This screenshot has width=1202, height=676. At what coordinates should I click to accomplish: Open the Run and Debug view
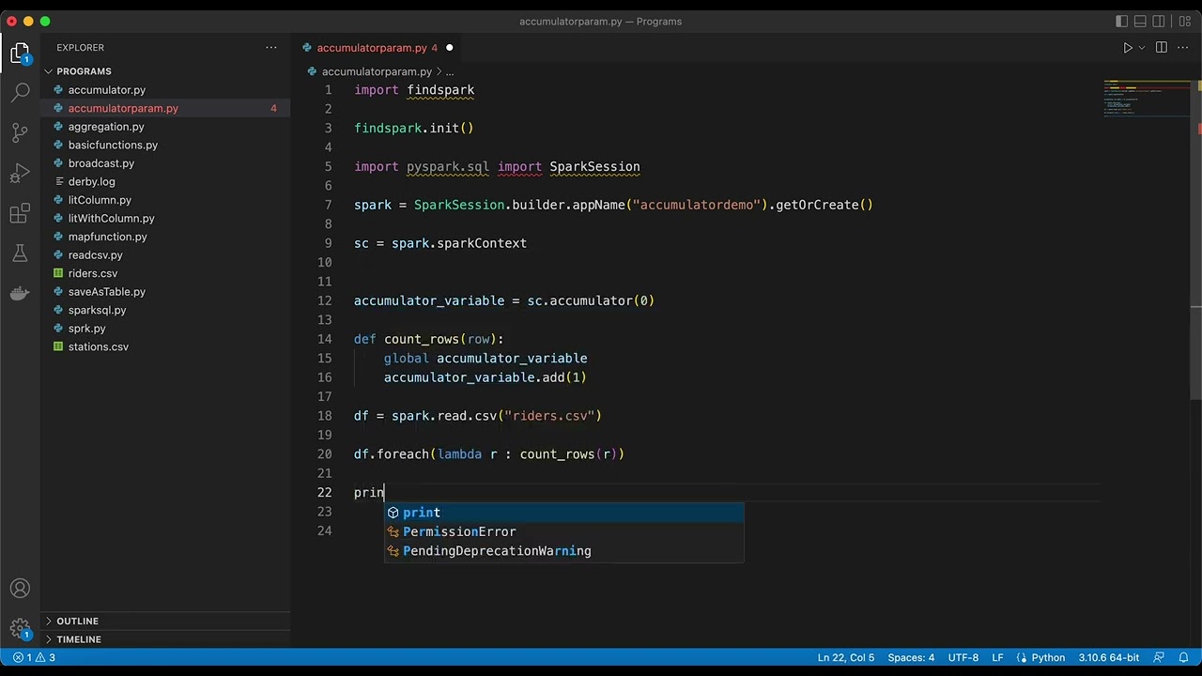21,174
